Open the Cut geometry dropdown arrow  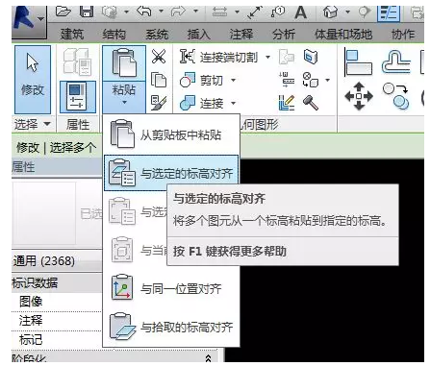pos(233,80)
